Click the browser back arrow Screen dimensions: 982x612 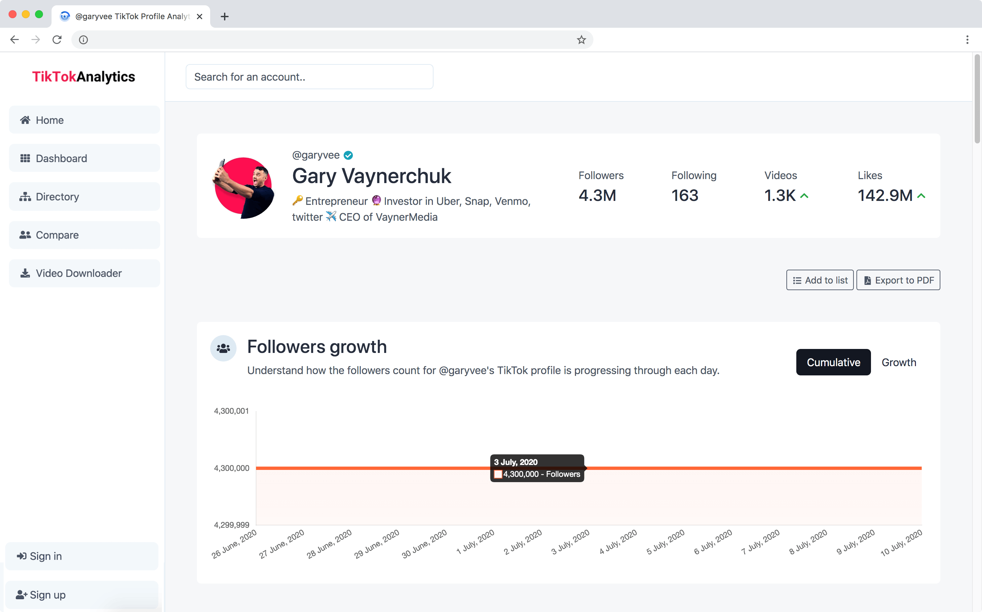[15, 40]
